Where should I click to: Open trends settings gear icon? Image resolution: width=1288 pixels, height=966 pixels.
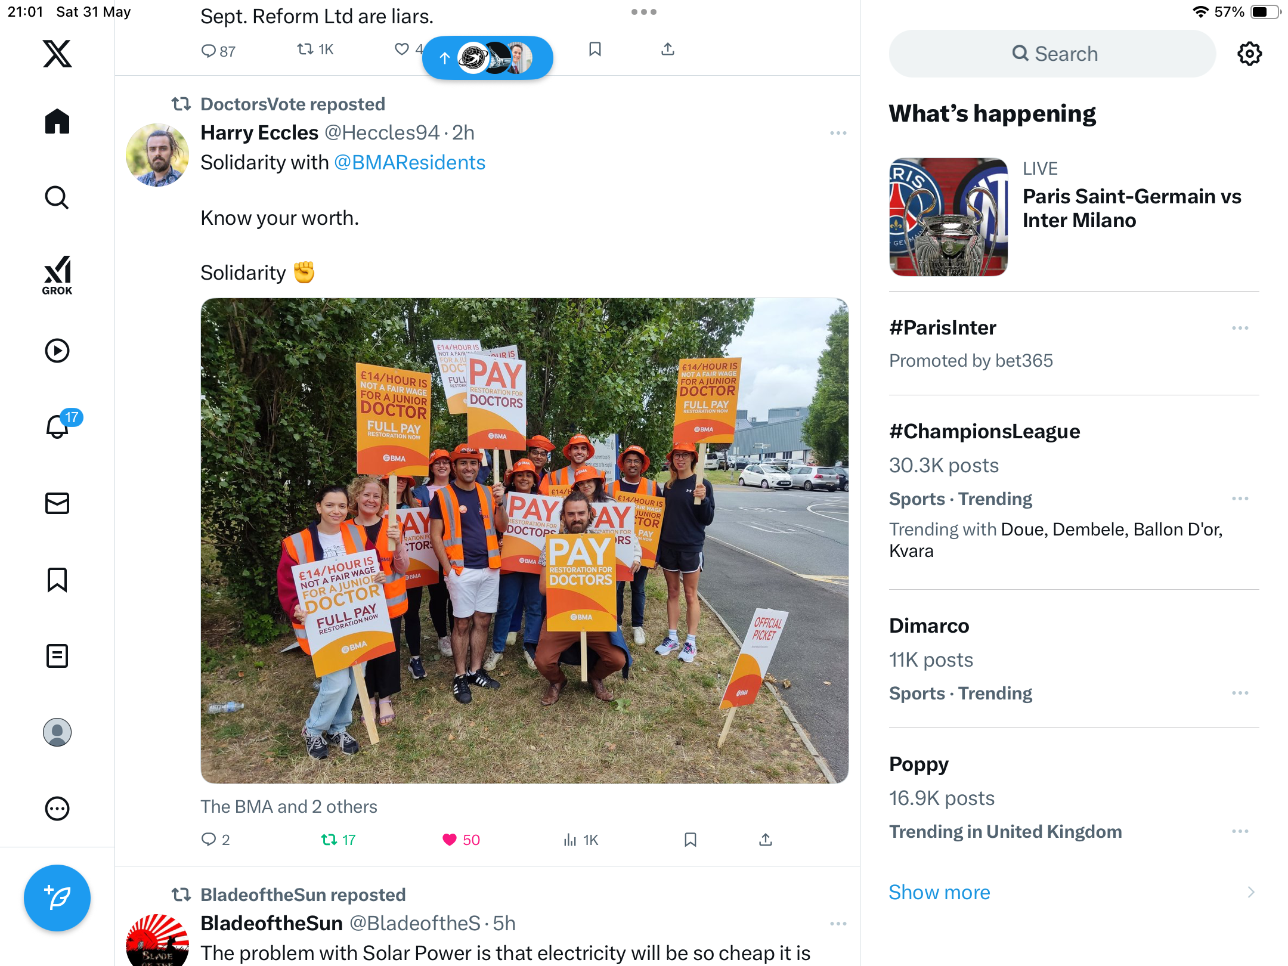point(1249,54)
